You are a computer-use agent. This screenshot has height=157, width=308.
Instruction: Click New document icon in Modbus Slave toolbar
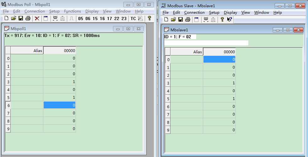[x=166, y=19]
